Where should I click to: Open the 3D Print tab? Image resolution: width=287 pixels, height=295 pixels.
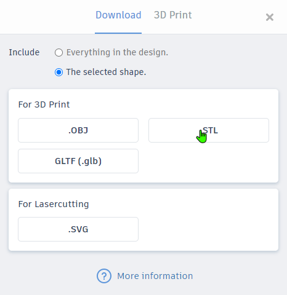click(173, 15)
